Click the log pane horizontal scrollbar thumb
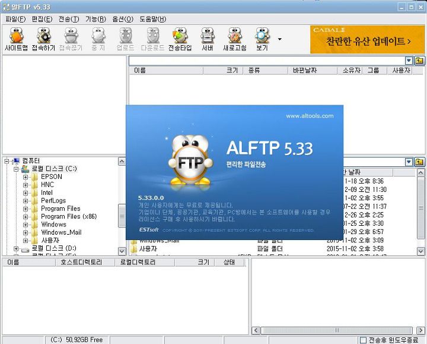427x344 pixels. [337, 330]
